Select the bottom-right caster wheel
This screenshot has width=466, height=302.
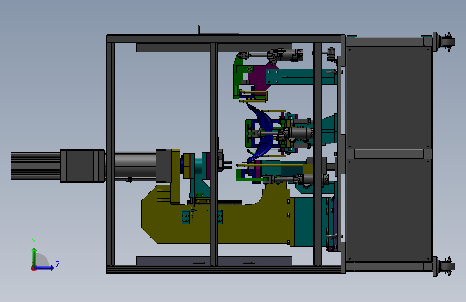pyautogui.click(x=447, y=267)
